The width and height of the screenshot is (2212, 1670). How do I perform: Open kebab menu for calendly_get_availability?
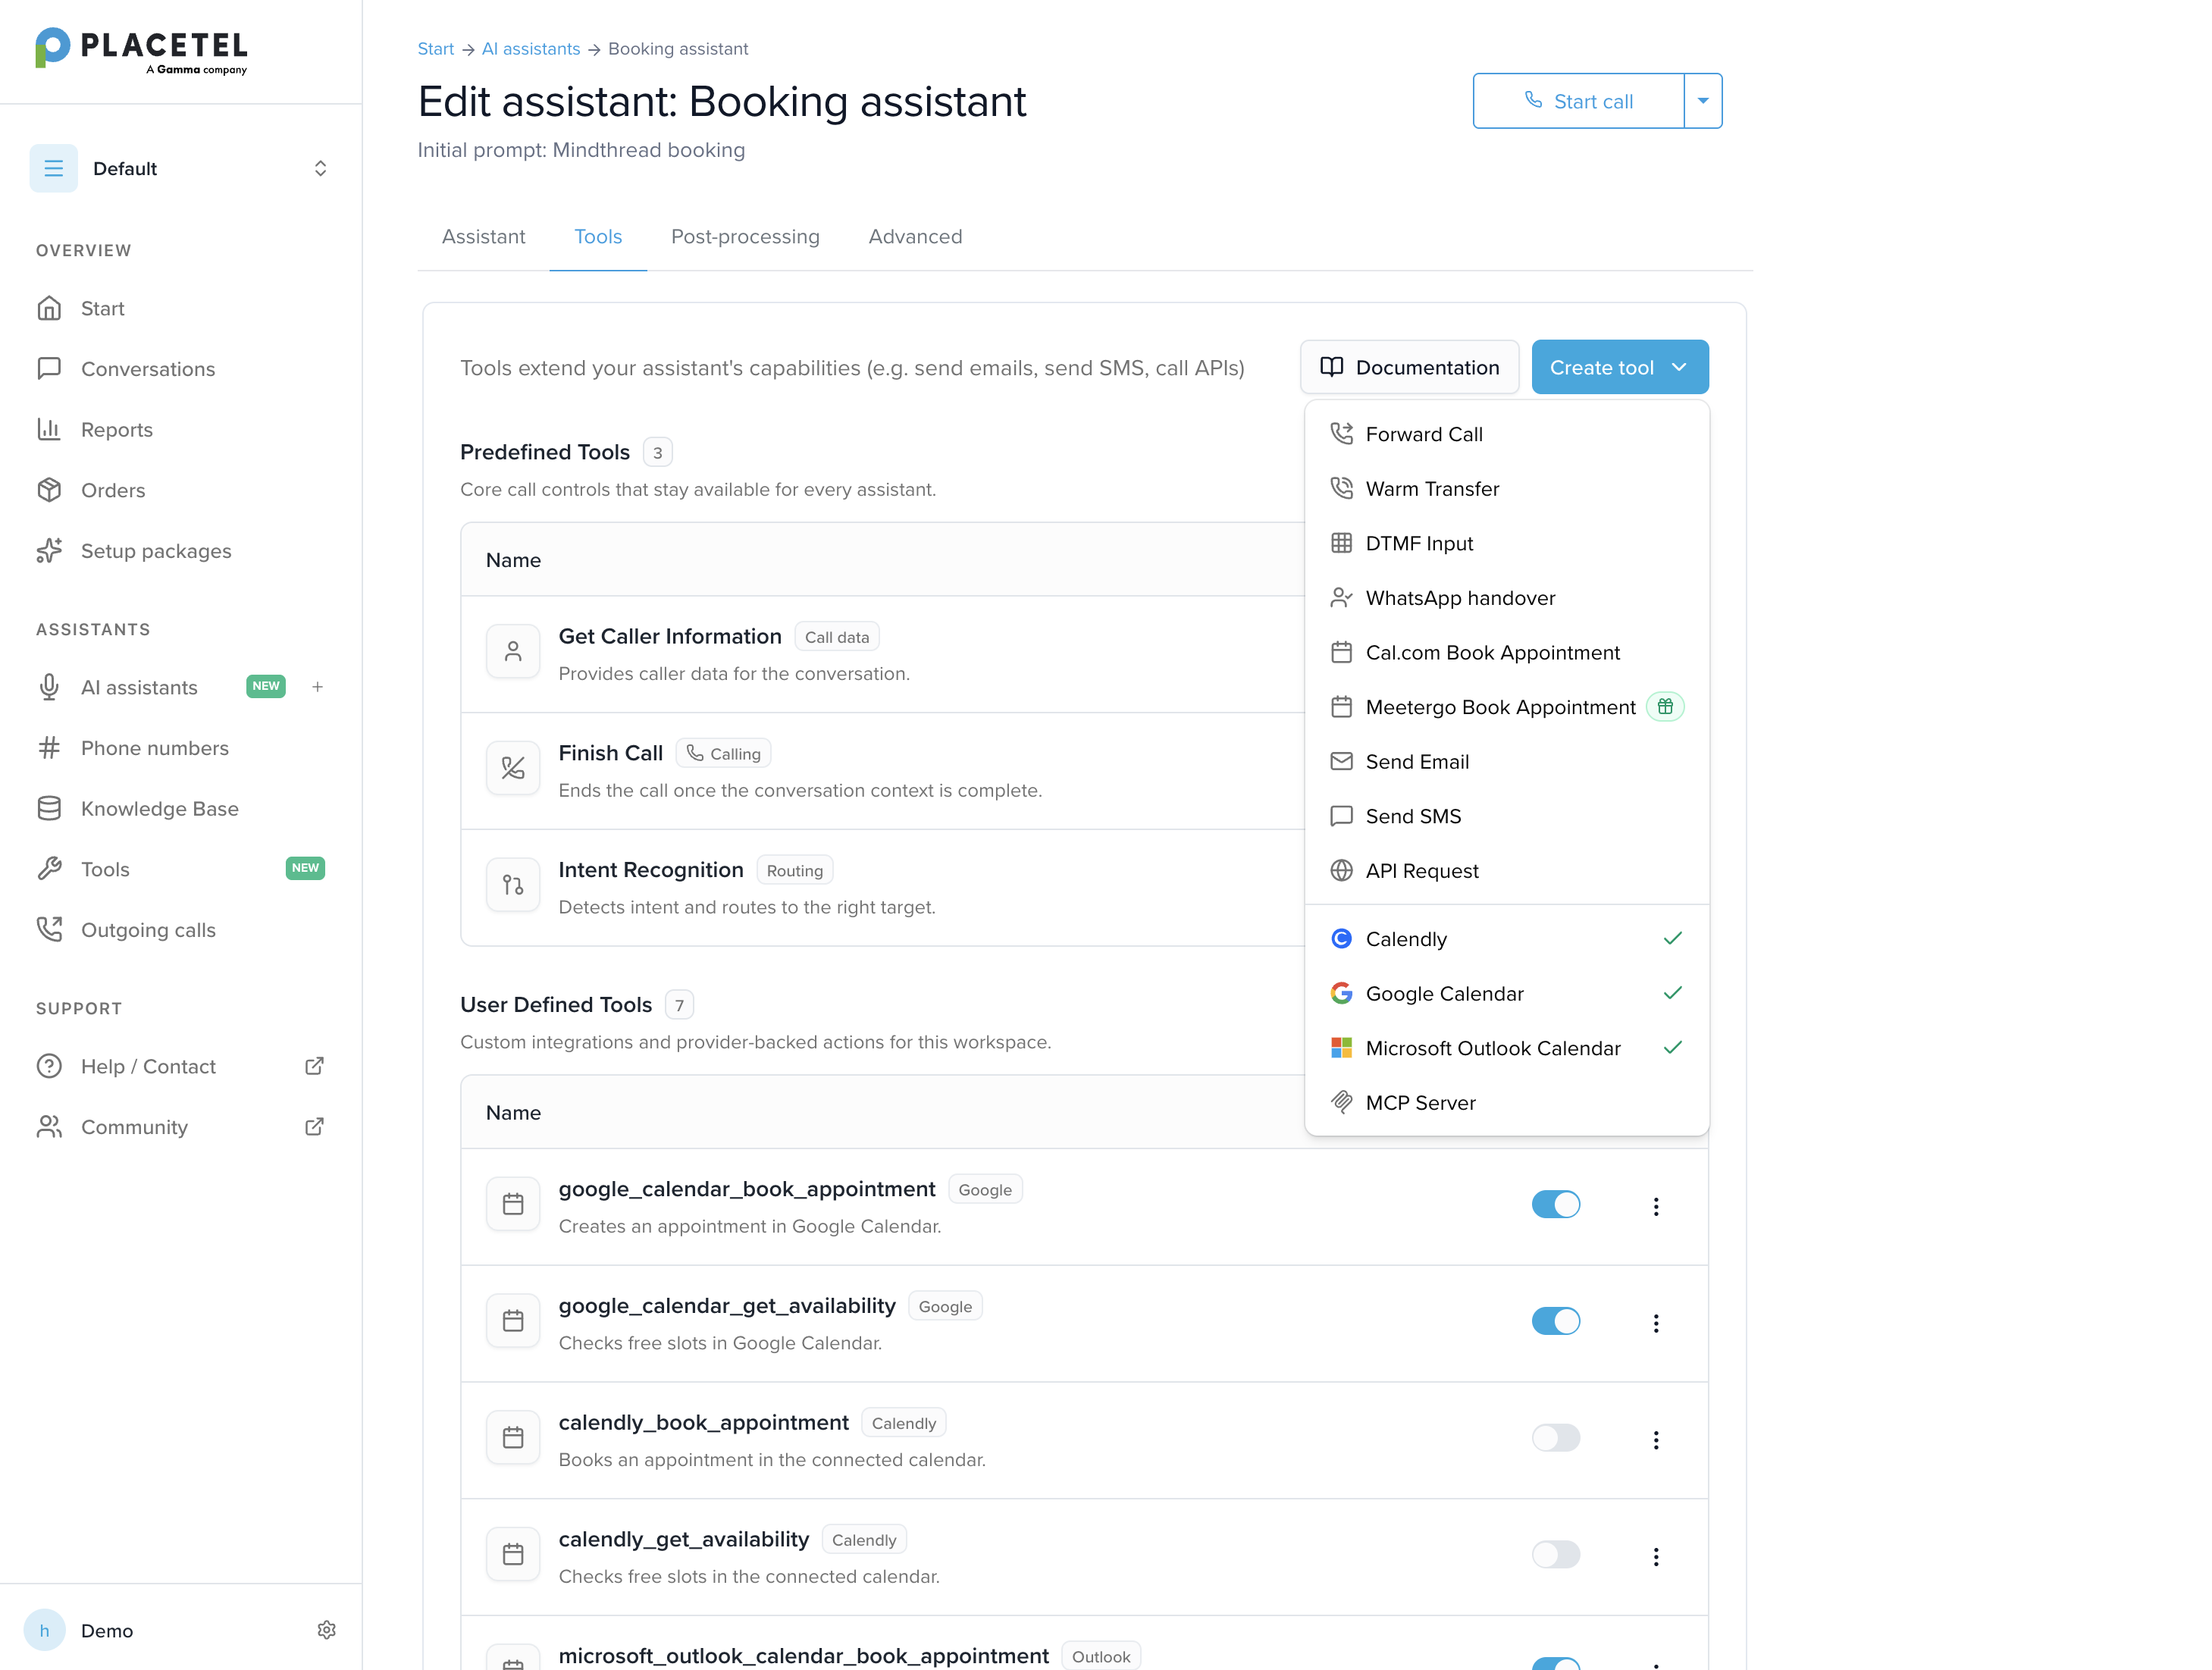pos(1656,1556)
